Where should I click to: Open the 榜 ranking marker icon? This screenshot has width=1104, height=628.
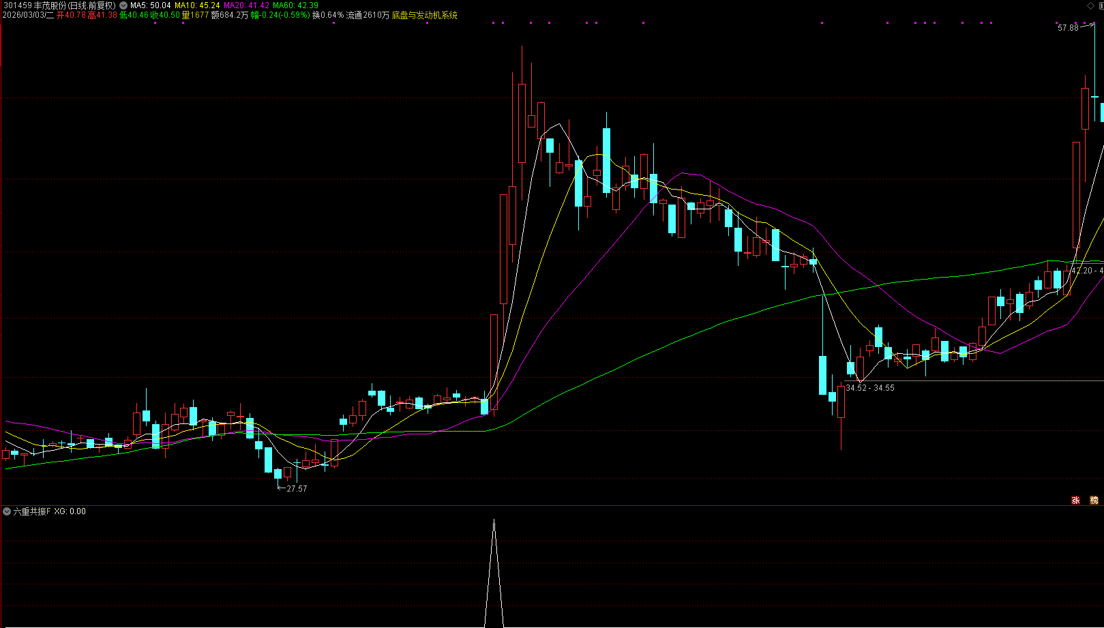tap(1094, 500)
